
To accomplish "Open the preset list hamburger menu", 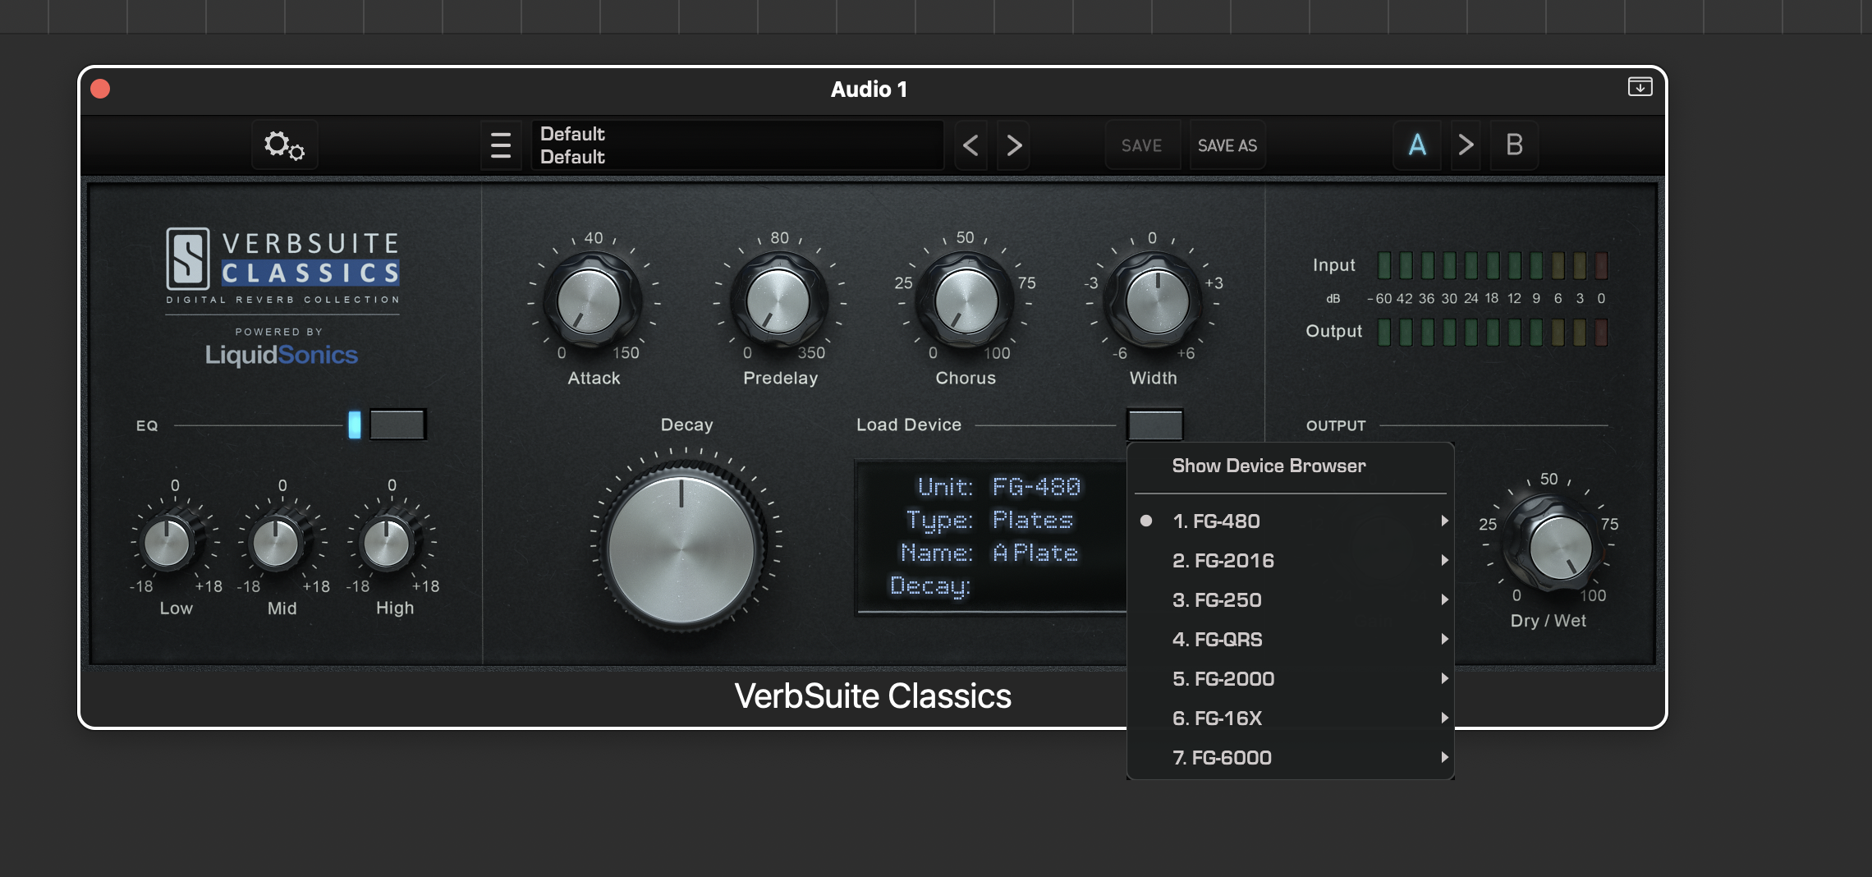I will pyautogui.click(x=501, y=145).
